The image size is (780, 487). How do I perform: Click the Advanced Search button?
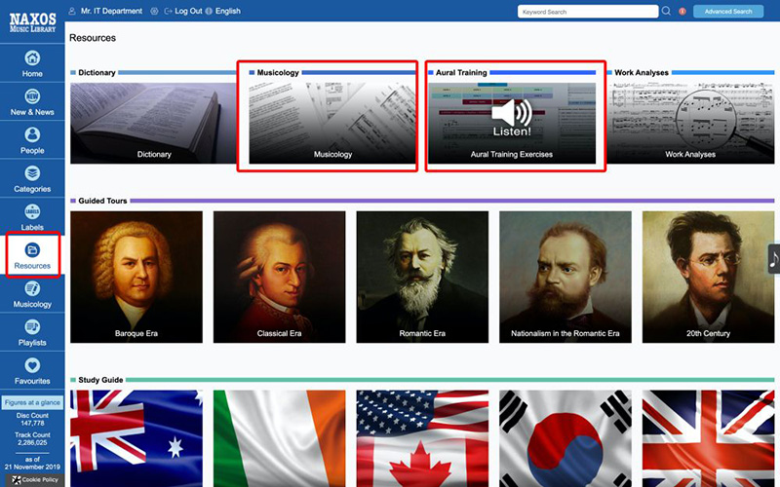point(728,12)
